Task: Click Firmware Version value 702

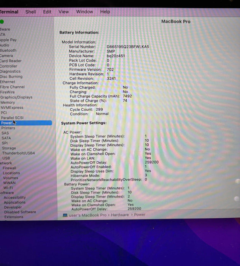Action: 110,70
